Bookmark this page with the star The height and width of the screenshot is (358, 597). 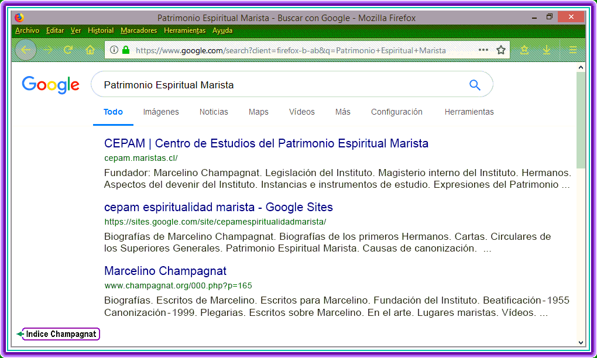501,50
